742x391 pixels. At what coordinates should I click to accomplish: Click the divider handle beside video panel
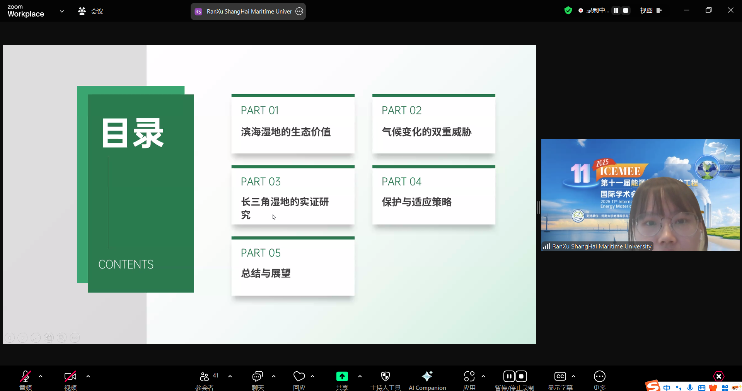click(538, 207)
